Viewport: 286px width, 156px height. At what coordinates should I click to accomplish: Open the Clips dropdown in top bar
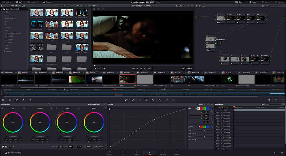(x=239, y=2)
